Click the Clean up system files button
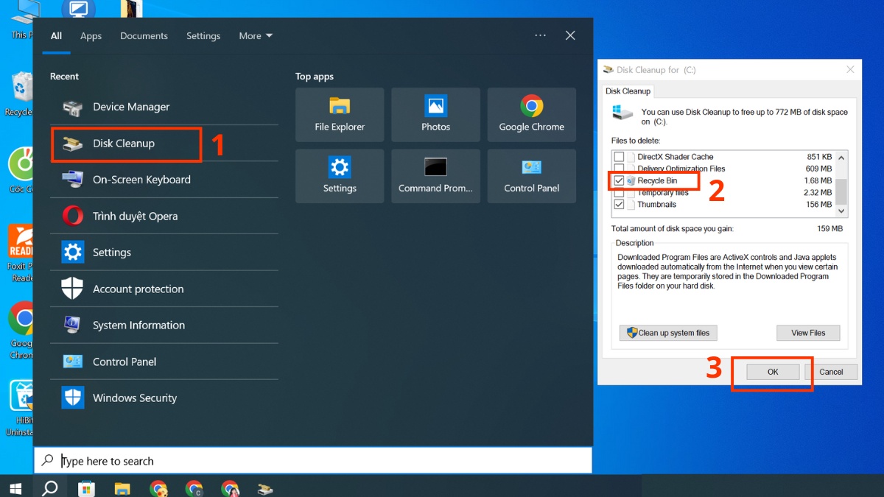 pyautogui.click(x=667, y=333)
